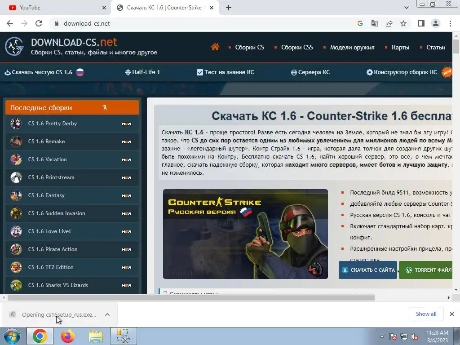Click the muted volume icon in system tray
Image resolution: width=460 pixels, height=345 pixels.
pos(415,337)
